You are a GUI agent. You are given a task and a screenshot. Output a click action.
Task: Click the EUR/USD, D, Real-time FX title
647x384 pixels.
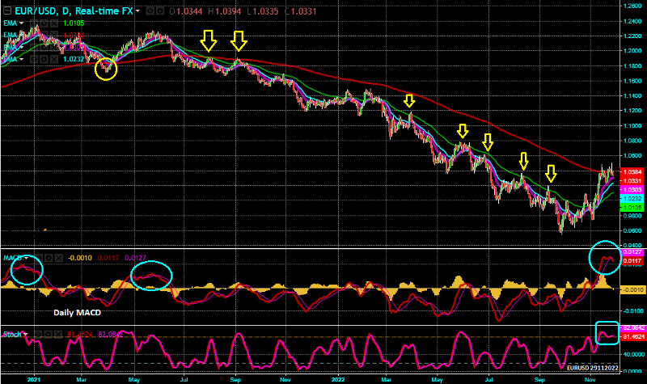[x=74, y=11]
